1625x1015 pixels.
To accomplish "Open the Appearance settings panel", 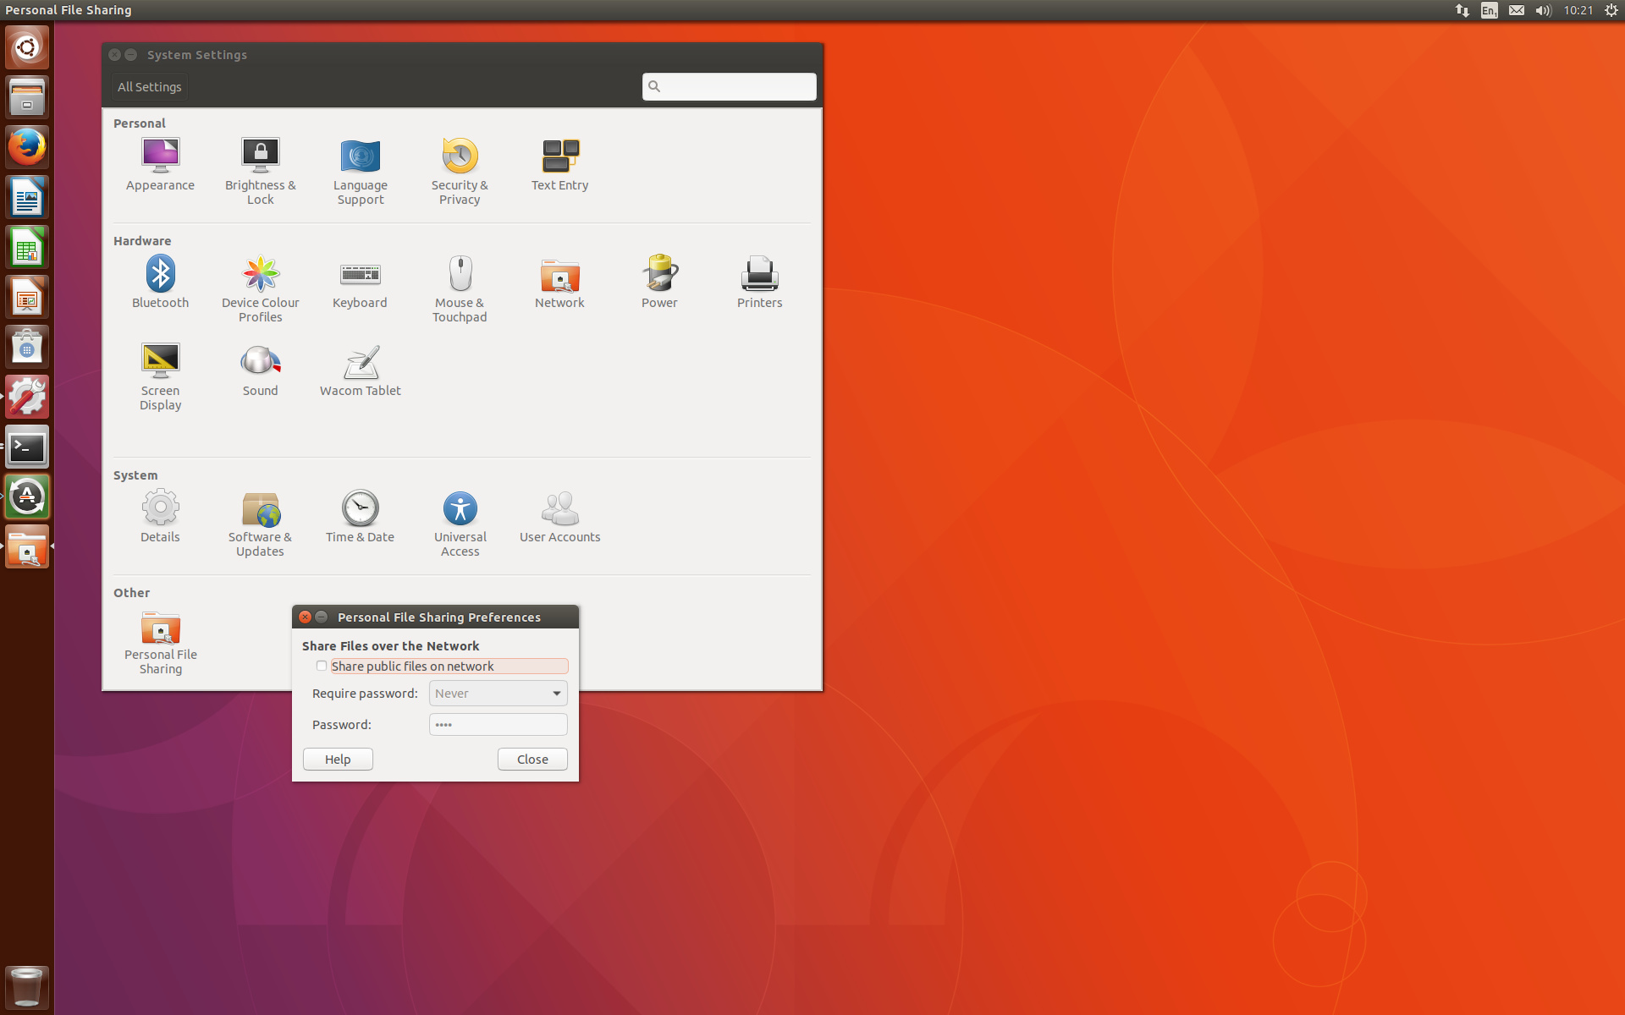I will pos(160,157).
